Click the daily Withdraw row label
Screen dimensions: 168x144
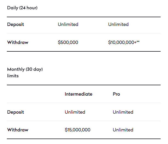tap(18, 42)
